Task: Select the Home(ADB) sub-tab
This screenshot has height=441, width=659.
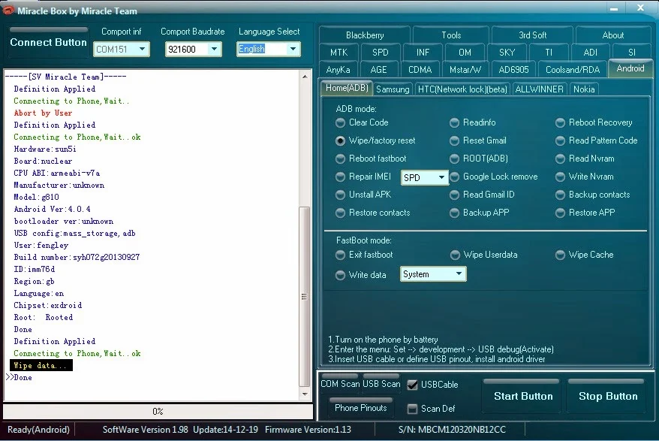Action: point(347,88)
